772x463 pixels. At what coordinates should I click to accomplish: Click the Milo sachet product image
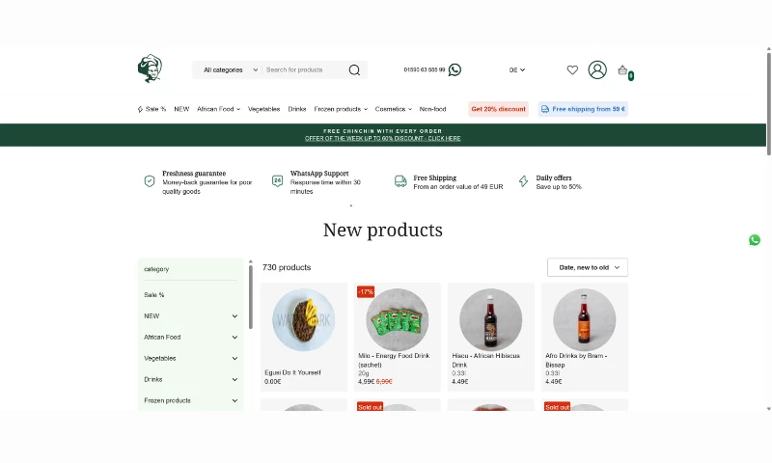tap(397, 320)
